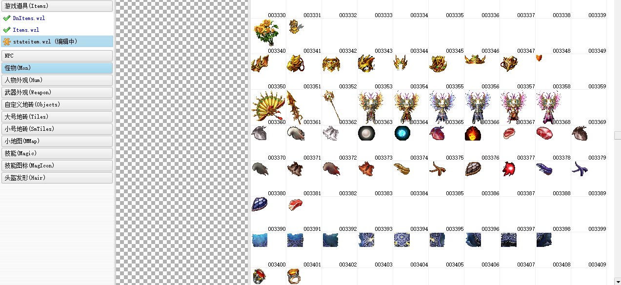Open the DnItems.wzl file entry
Viewport: 621px width, 285px height.
pos(29,18)
